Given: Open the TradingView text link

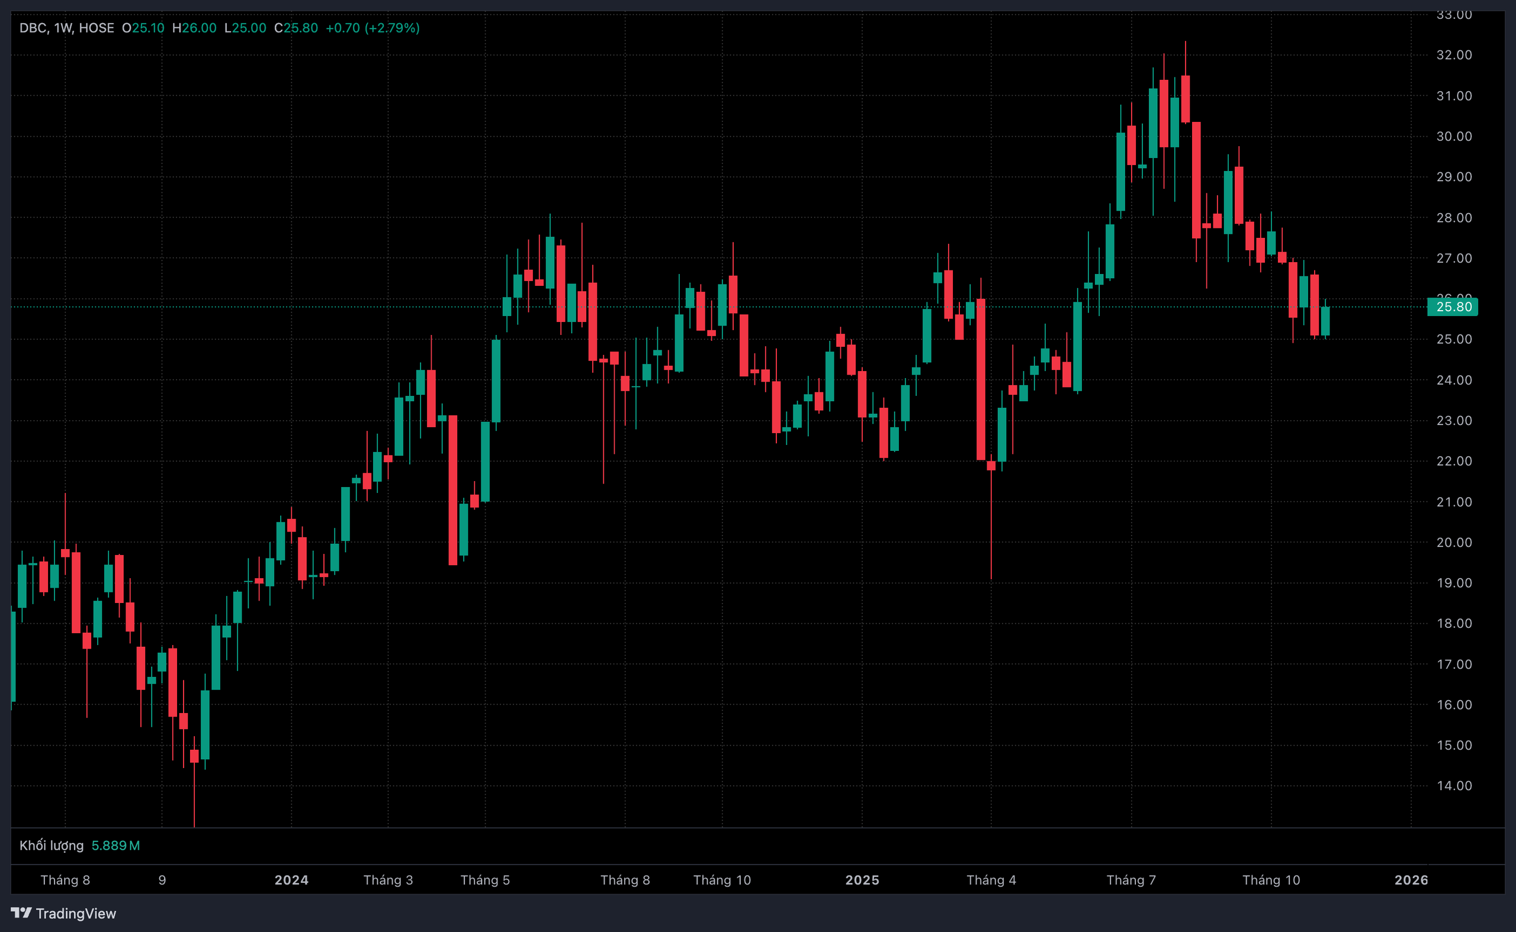Looking at the screenshot, I should 75,914.
